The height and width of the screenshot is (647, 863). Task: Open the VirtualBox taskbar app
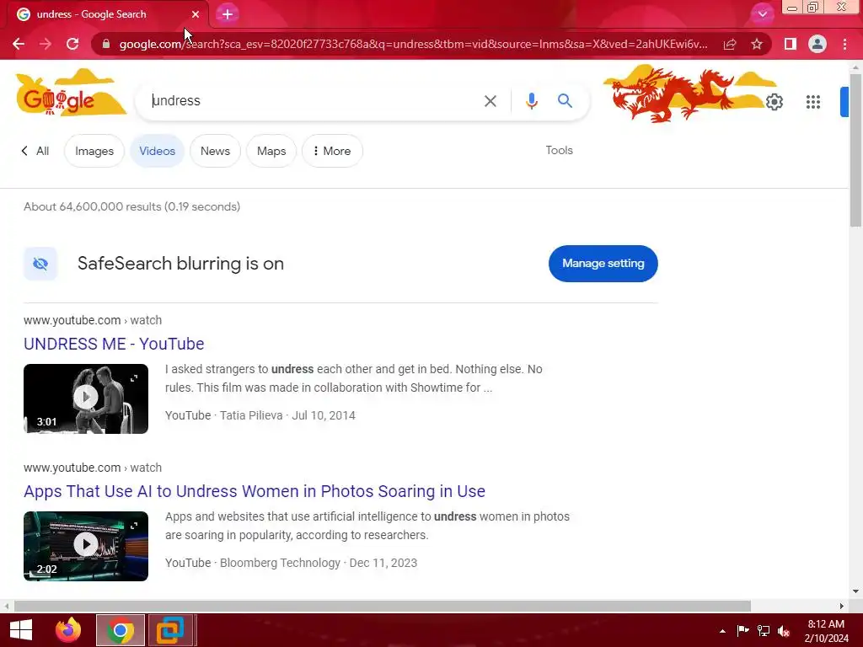170,630
